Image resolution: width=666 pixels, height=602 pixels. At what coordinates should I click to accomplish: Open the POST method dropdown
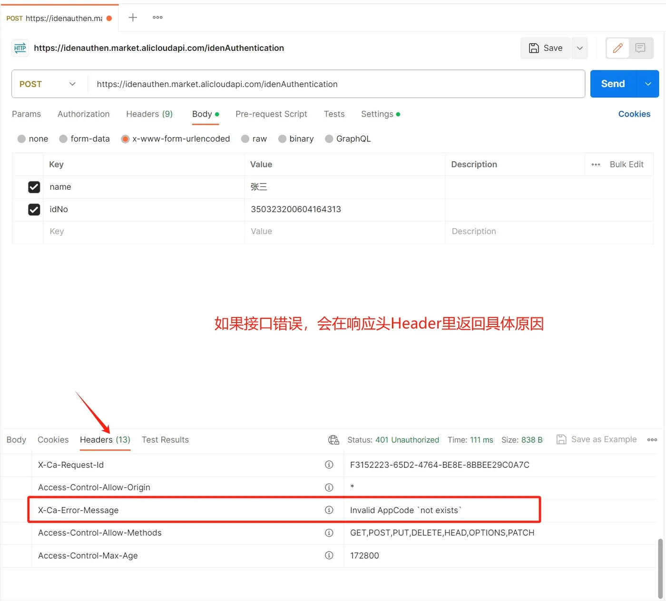48,84
